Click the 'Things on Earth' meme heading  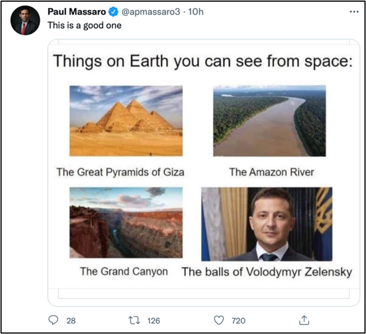pos(203,61)
